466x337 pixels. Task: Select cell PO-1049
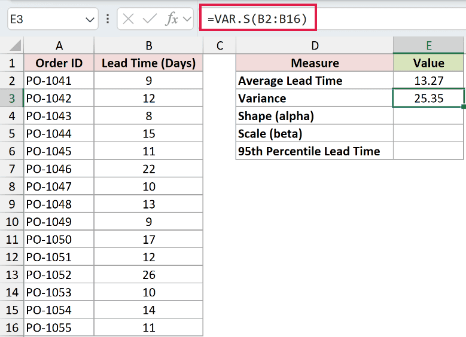[59, 222]
